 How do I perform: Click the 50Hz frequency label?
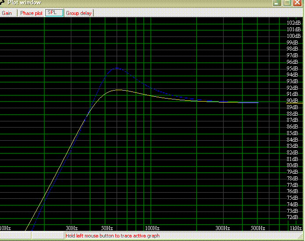tap(107, 228)
